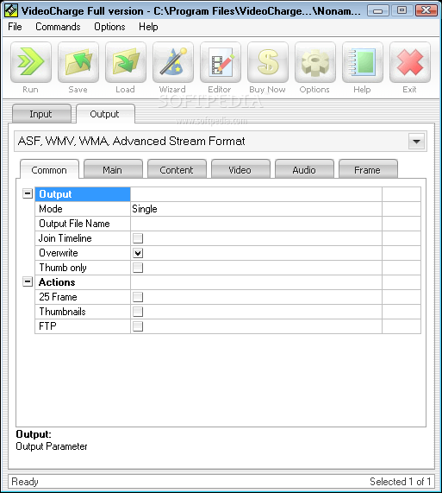Screen dimensions: 442x493
Task: Click the Selected 1 of 1 status text
Action: 401,482
